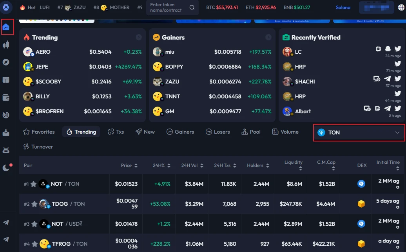This screenshot has height=252, width=406.
Task: Open the lower Telegram sidebar icon
Action: click(x=6, y=239)
